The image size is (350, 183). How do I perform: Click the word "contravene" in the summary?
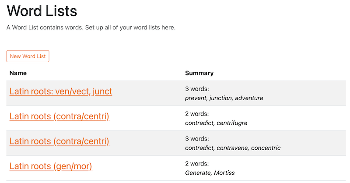233,148
